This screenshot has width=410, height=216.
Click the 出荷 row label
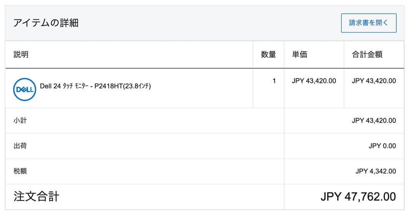pyautogui.click(x=20, y=146)
